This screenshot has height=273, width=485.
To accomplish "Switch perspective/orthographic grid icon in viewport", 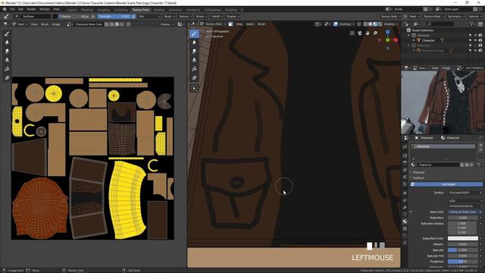I will coord(352,33).
